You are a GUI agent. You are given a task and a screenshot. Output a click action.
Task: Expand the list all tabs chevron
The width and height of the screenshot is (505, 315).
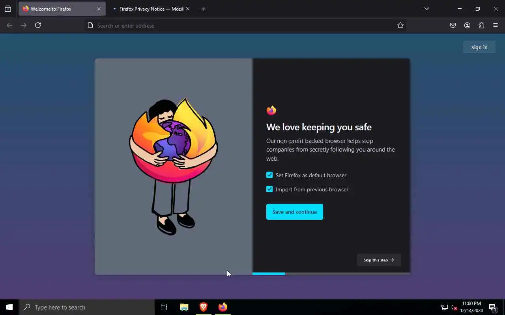coord(426,9)
